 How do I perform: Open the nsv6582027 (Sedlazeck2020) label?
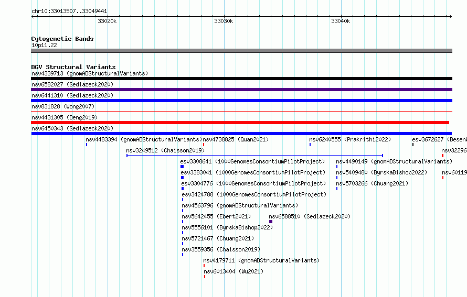tap(72, 84)
